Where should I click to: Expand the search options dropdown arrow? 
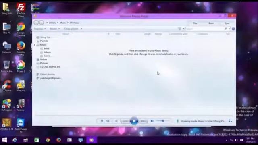tap(229, 29)
